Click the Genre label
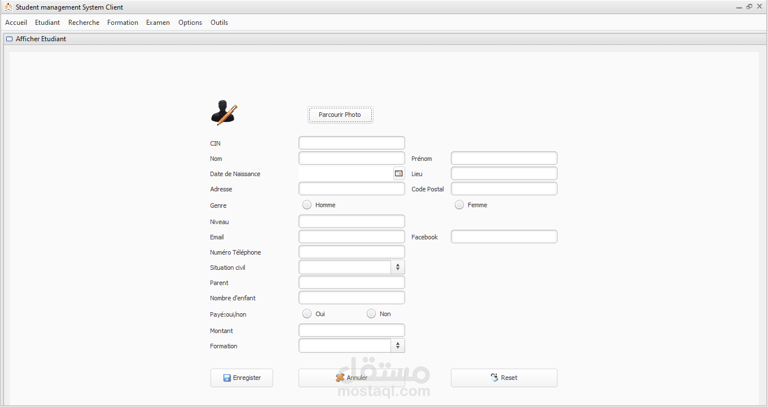Image resolution: width=768 pixels, height=407 pixels. click(x=218, y=205)
